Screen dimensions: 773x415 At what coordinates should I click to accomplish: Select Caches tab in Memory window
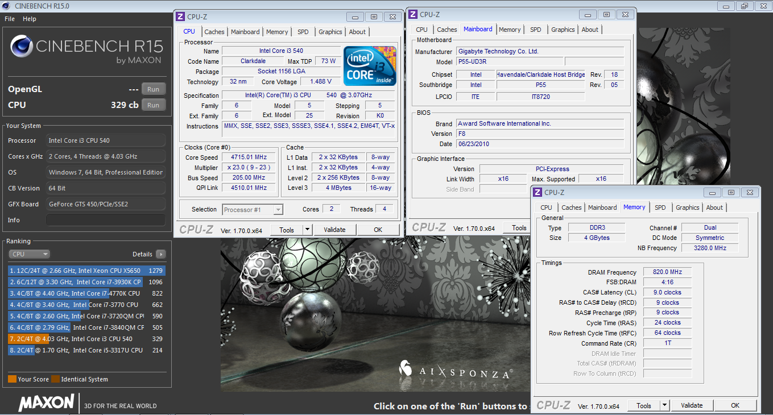click(572, 208)
